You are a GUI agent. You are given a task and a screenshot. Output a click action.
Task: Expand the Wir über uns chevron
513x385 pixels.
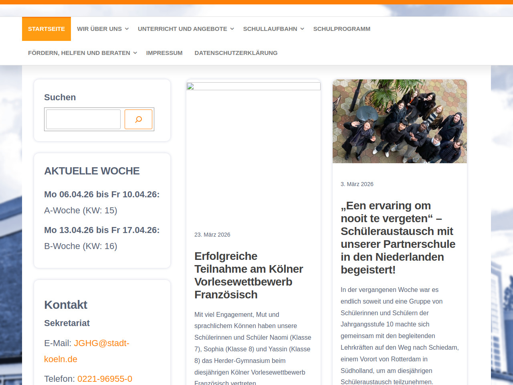[127, 29]
